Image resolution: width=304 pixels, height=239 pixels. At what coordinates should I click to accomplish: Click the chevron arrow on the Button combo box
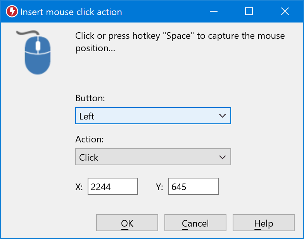tap(222, 116)
